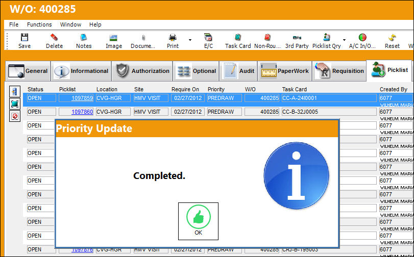Click the PREDRAW priority in the highlighted row

(x=225, y=98)
